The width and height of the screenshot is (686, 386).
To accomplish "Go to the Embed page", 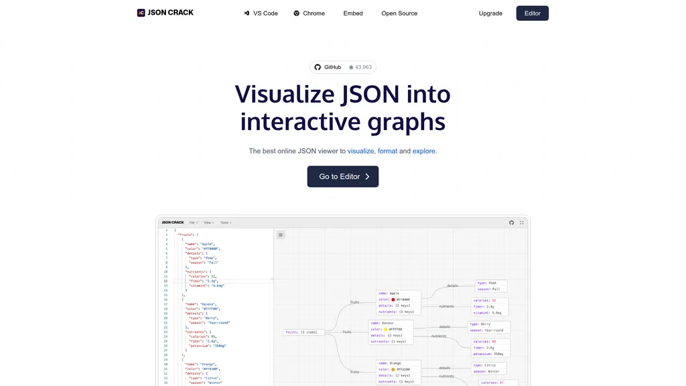I will click(352, 13).
